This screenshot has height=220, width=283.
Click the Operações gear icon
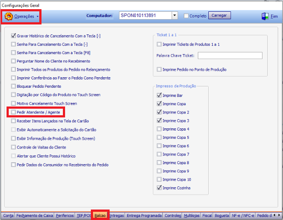click(9, 17)
